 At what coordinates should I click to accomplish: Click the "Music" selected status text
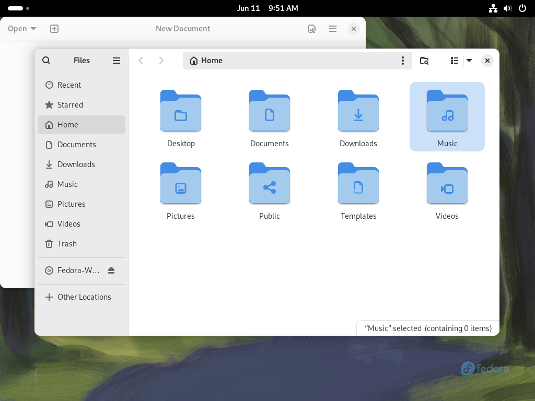click(428, 328)
